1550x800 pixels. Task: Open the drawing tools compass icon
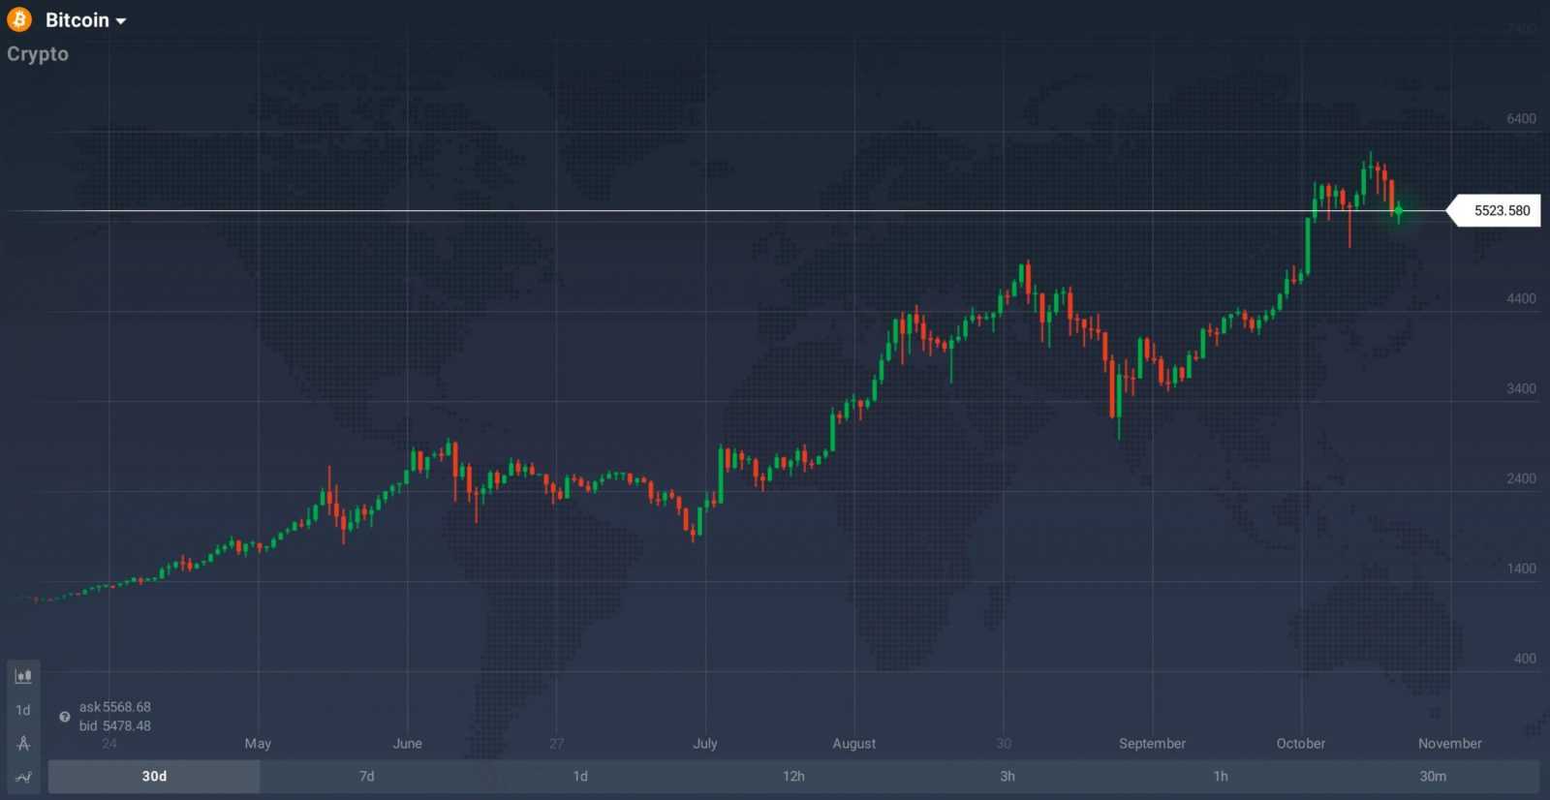[23, 743]
